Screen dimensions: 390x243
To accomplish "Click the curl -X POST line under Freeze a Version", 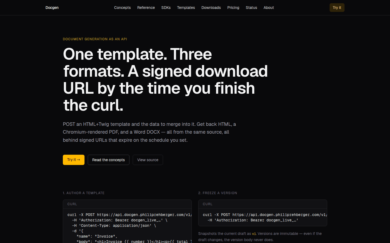I will click(265, 215).
